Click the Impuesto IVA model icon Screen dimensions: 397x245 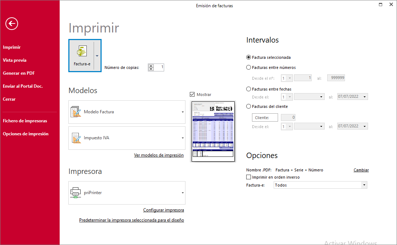point(76,138)
